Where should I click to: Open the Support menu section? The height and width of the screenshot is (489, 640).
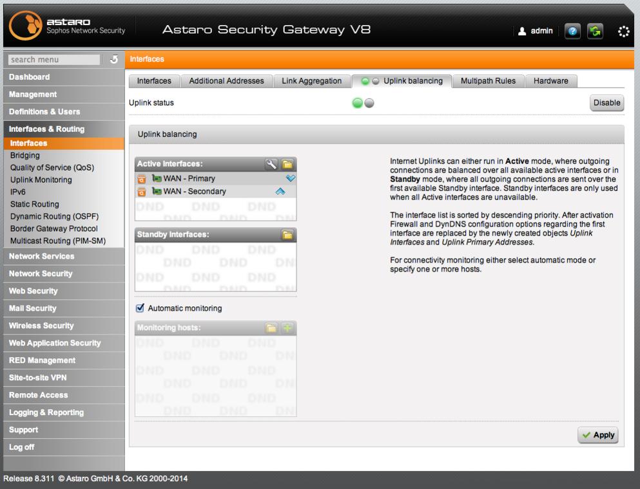pyautogui.click(x=64, y=430)
